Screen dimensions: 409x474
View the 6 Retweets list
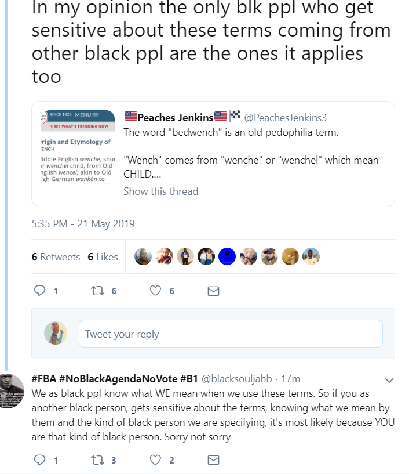(56, 257)
